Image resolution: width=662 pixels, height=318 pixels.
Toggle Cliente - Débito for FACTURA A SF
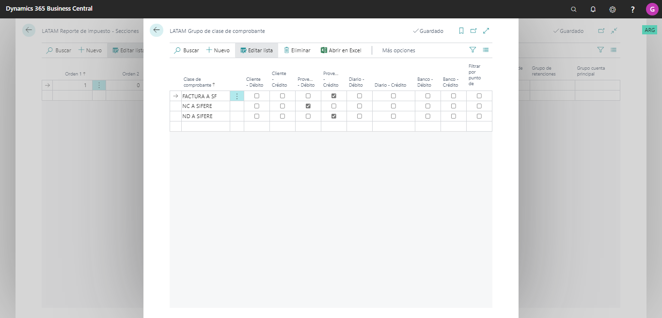[x=257, y=96]
